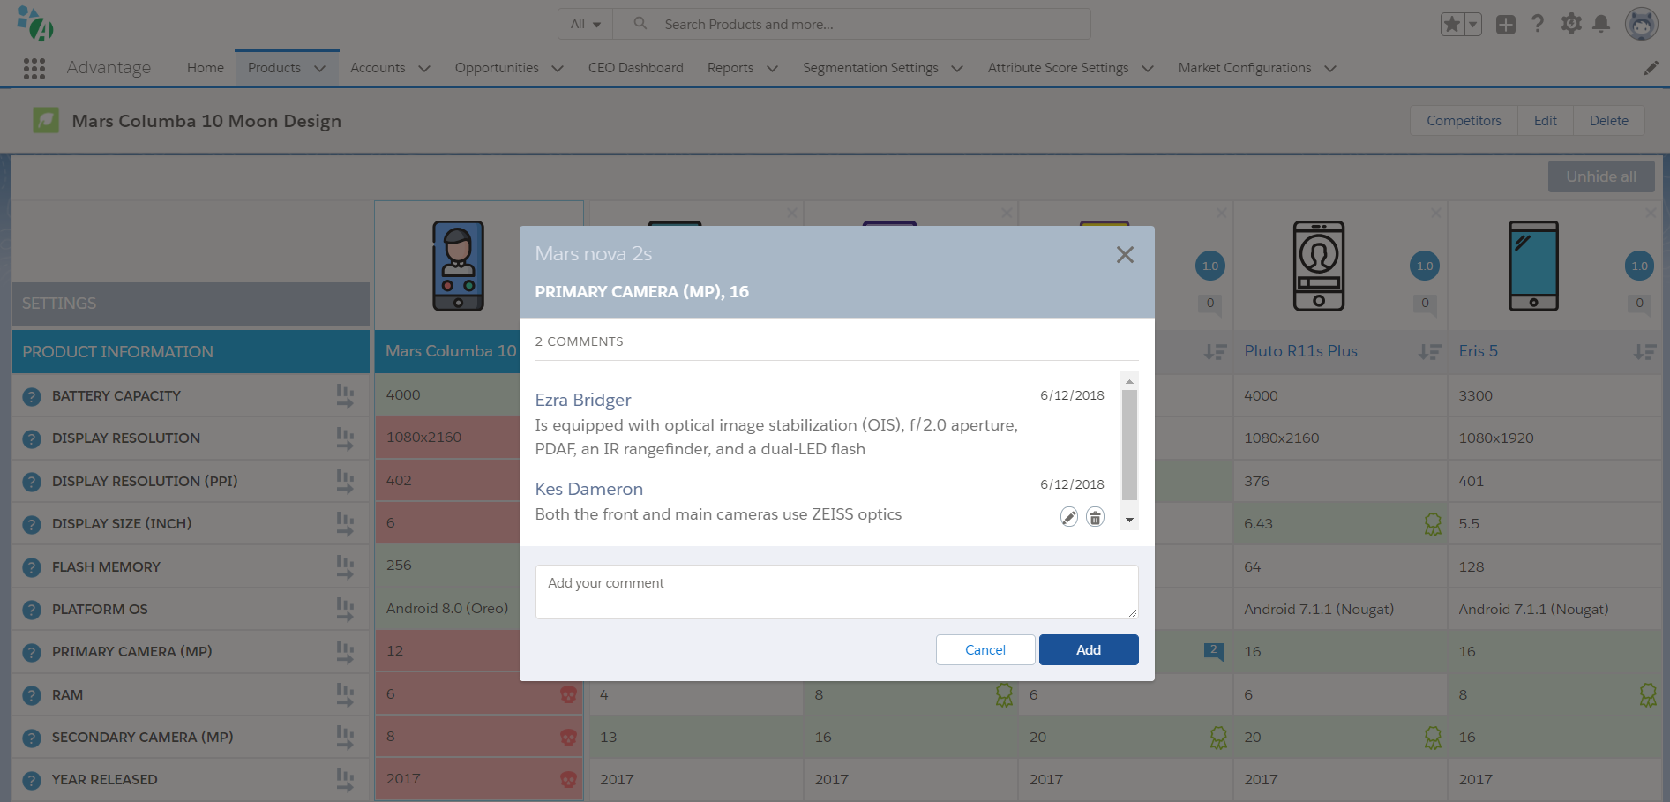Expand the Market Configurations chevron
The width and height of the screenshot is (1670, 802).
click(x=1330, y=69)
